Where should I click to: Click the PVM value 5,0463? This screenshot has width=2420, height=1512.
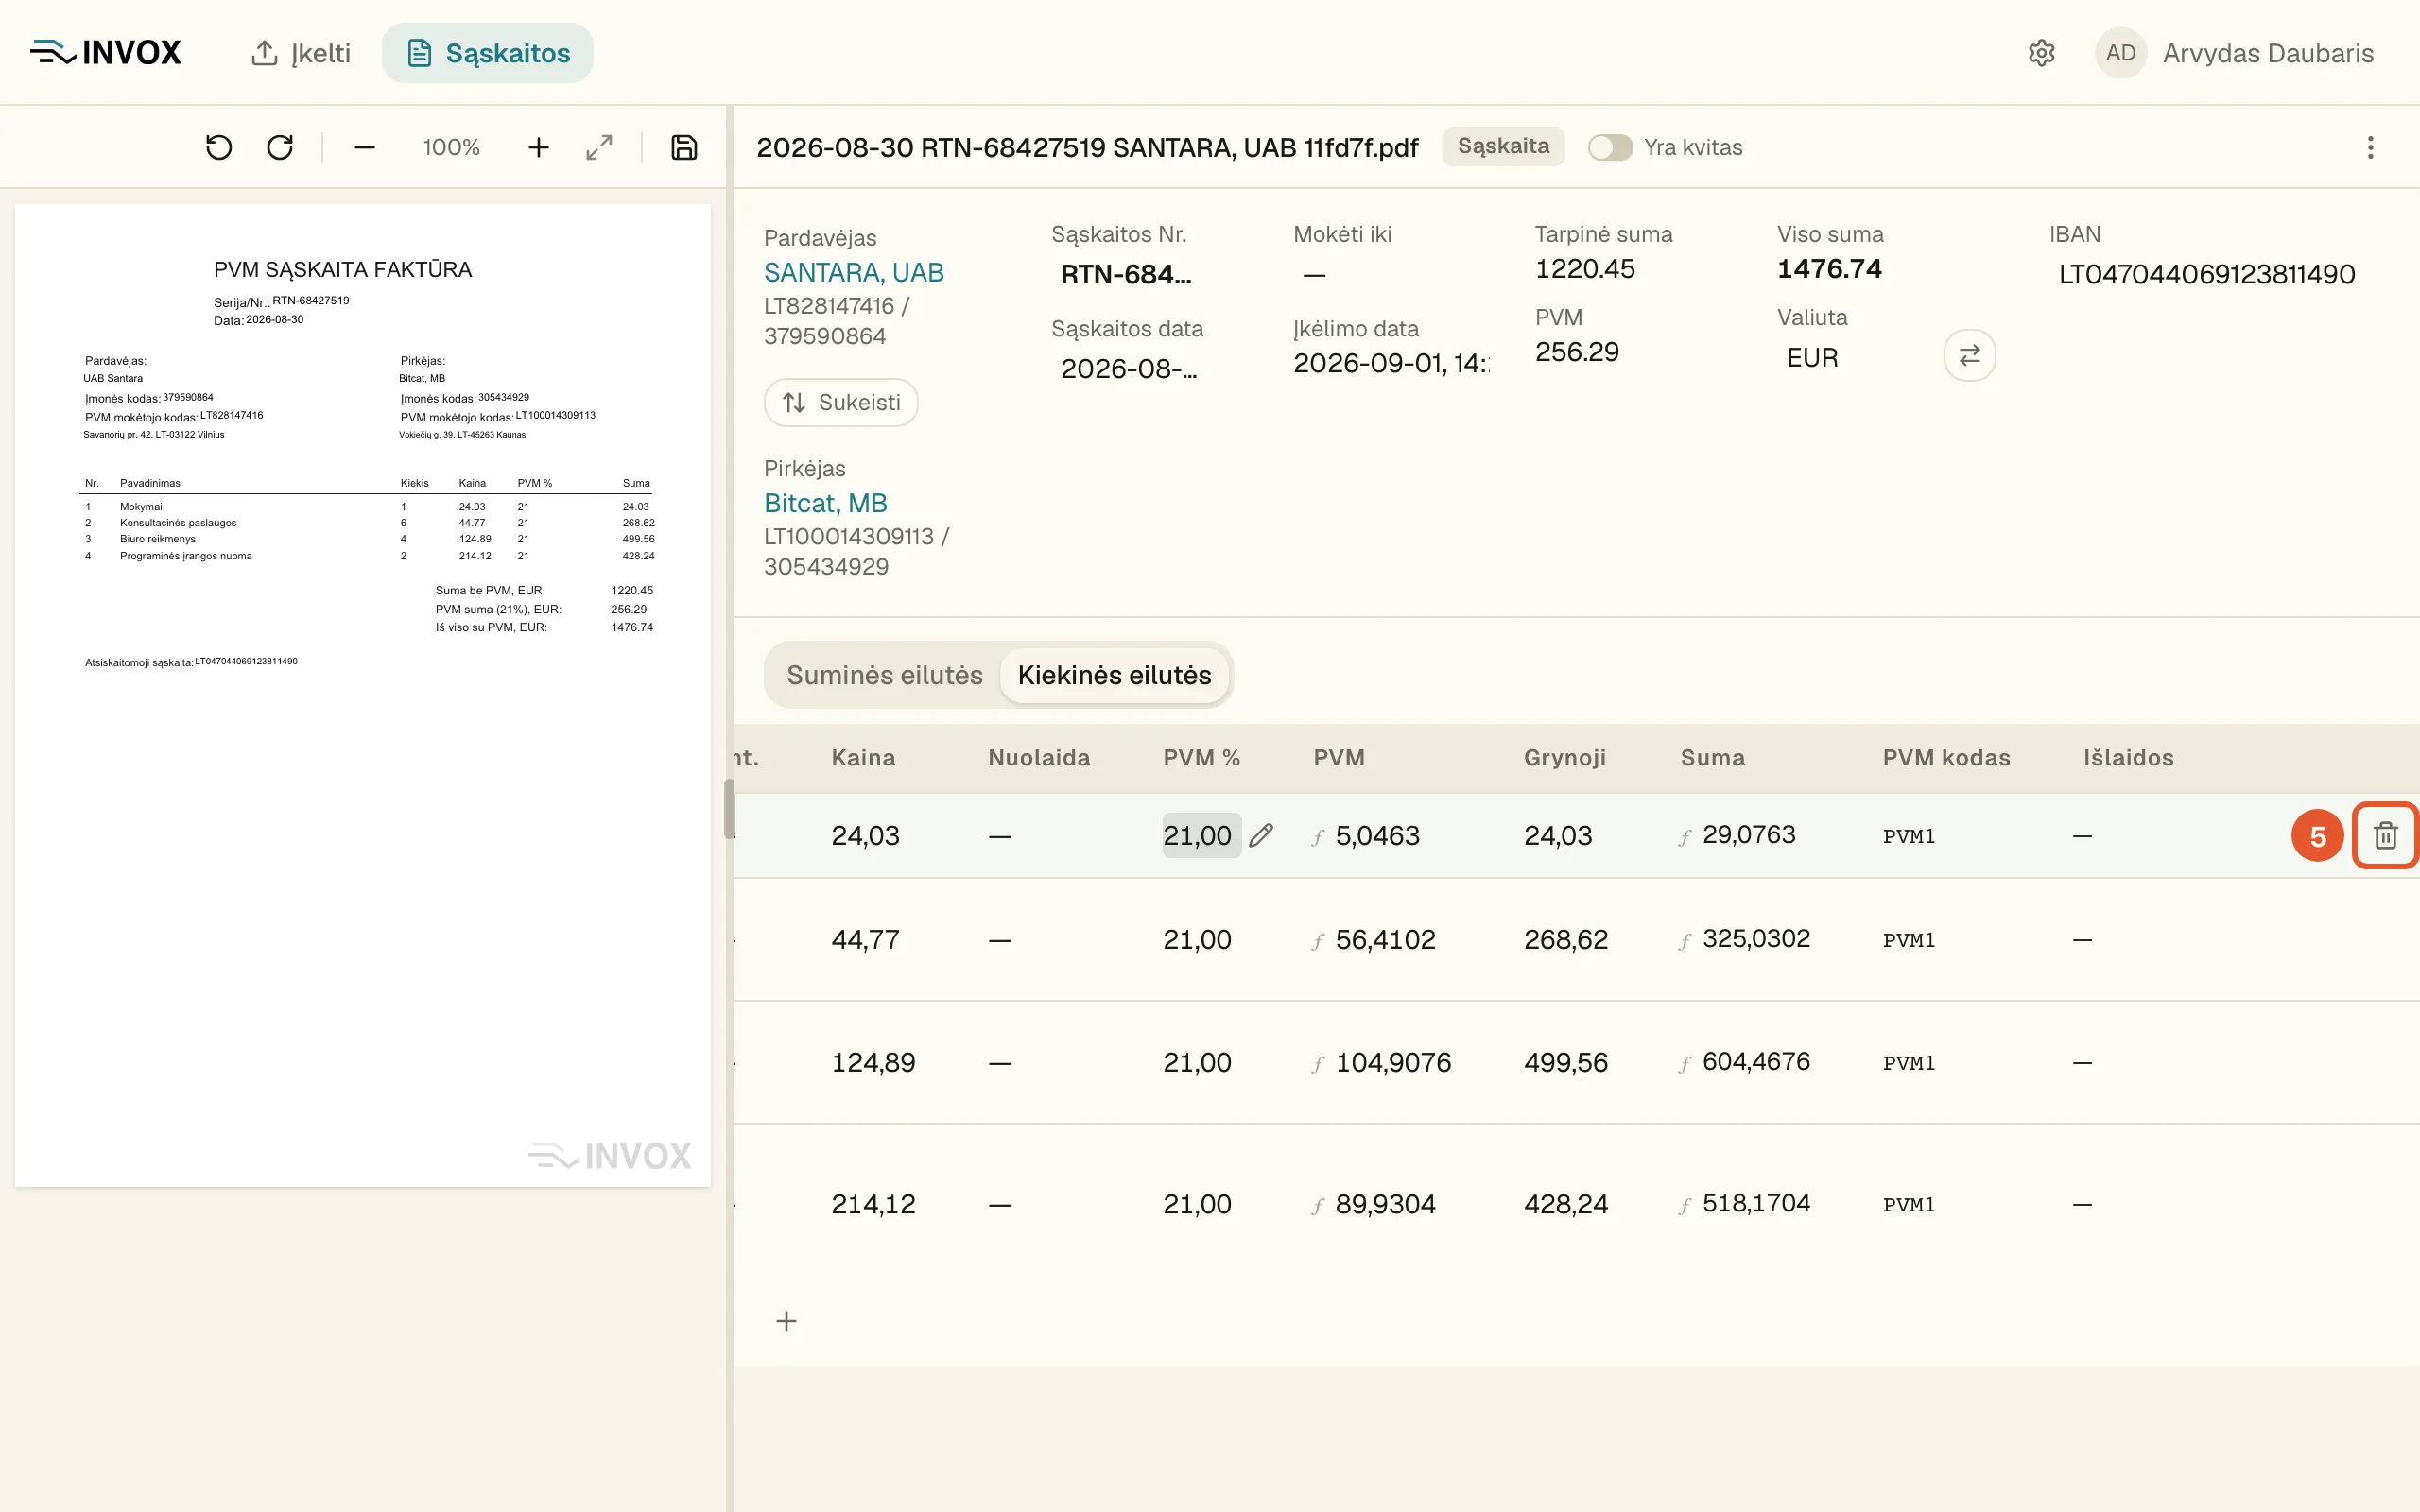tap(1377, 836)
